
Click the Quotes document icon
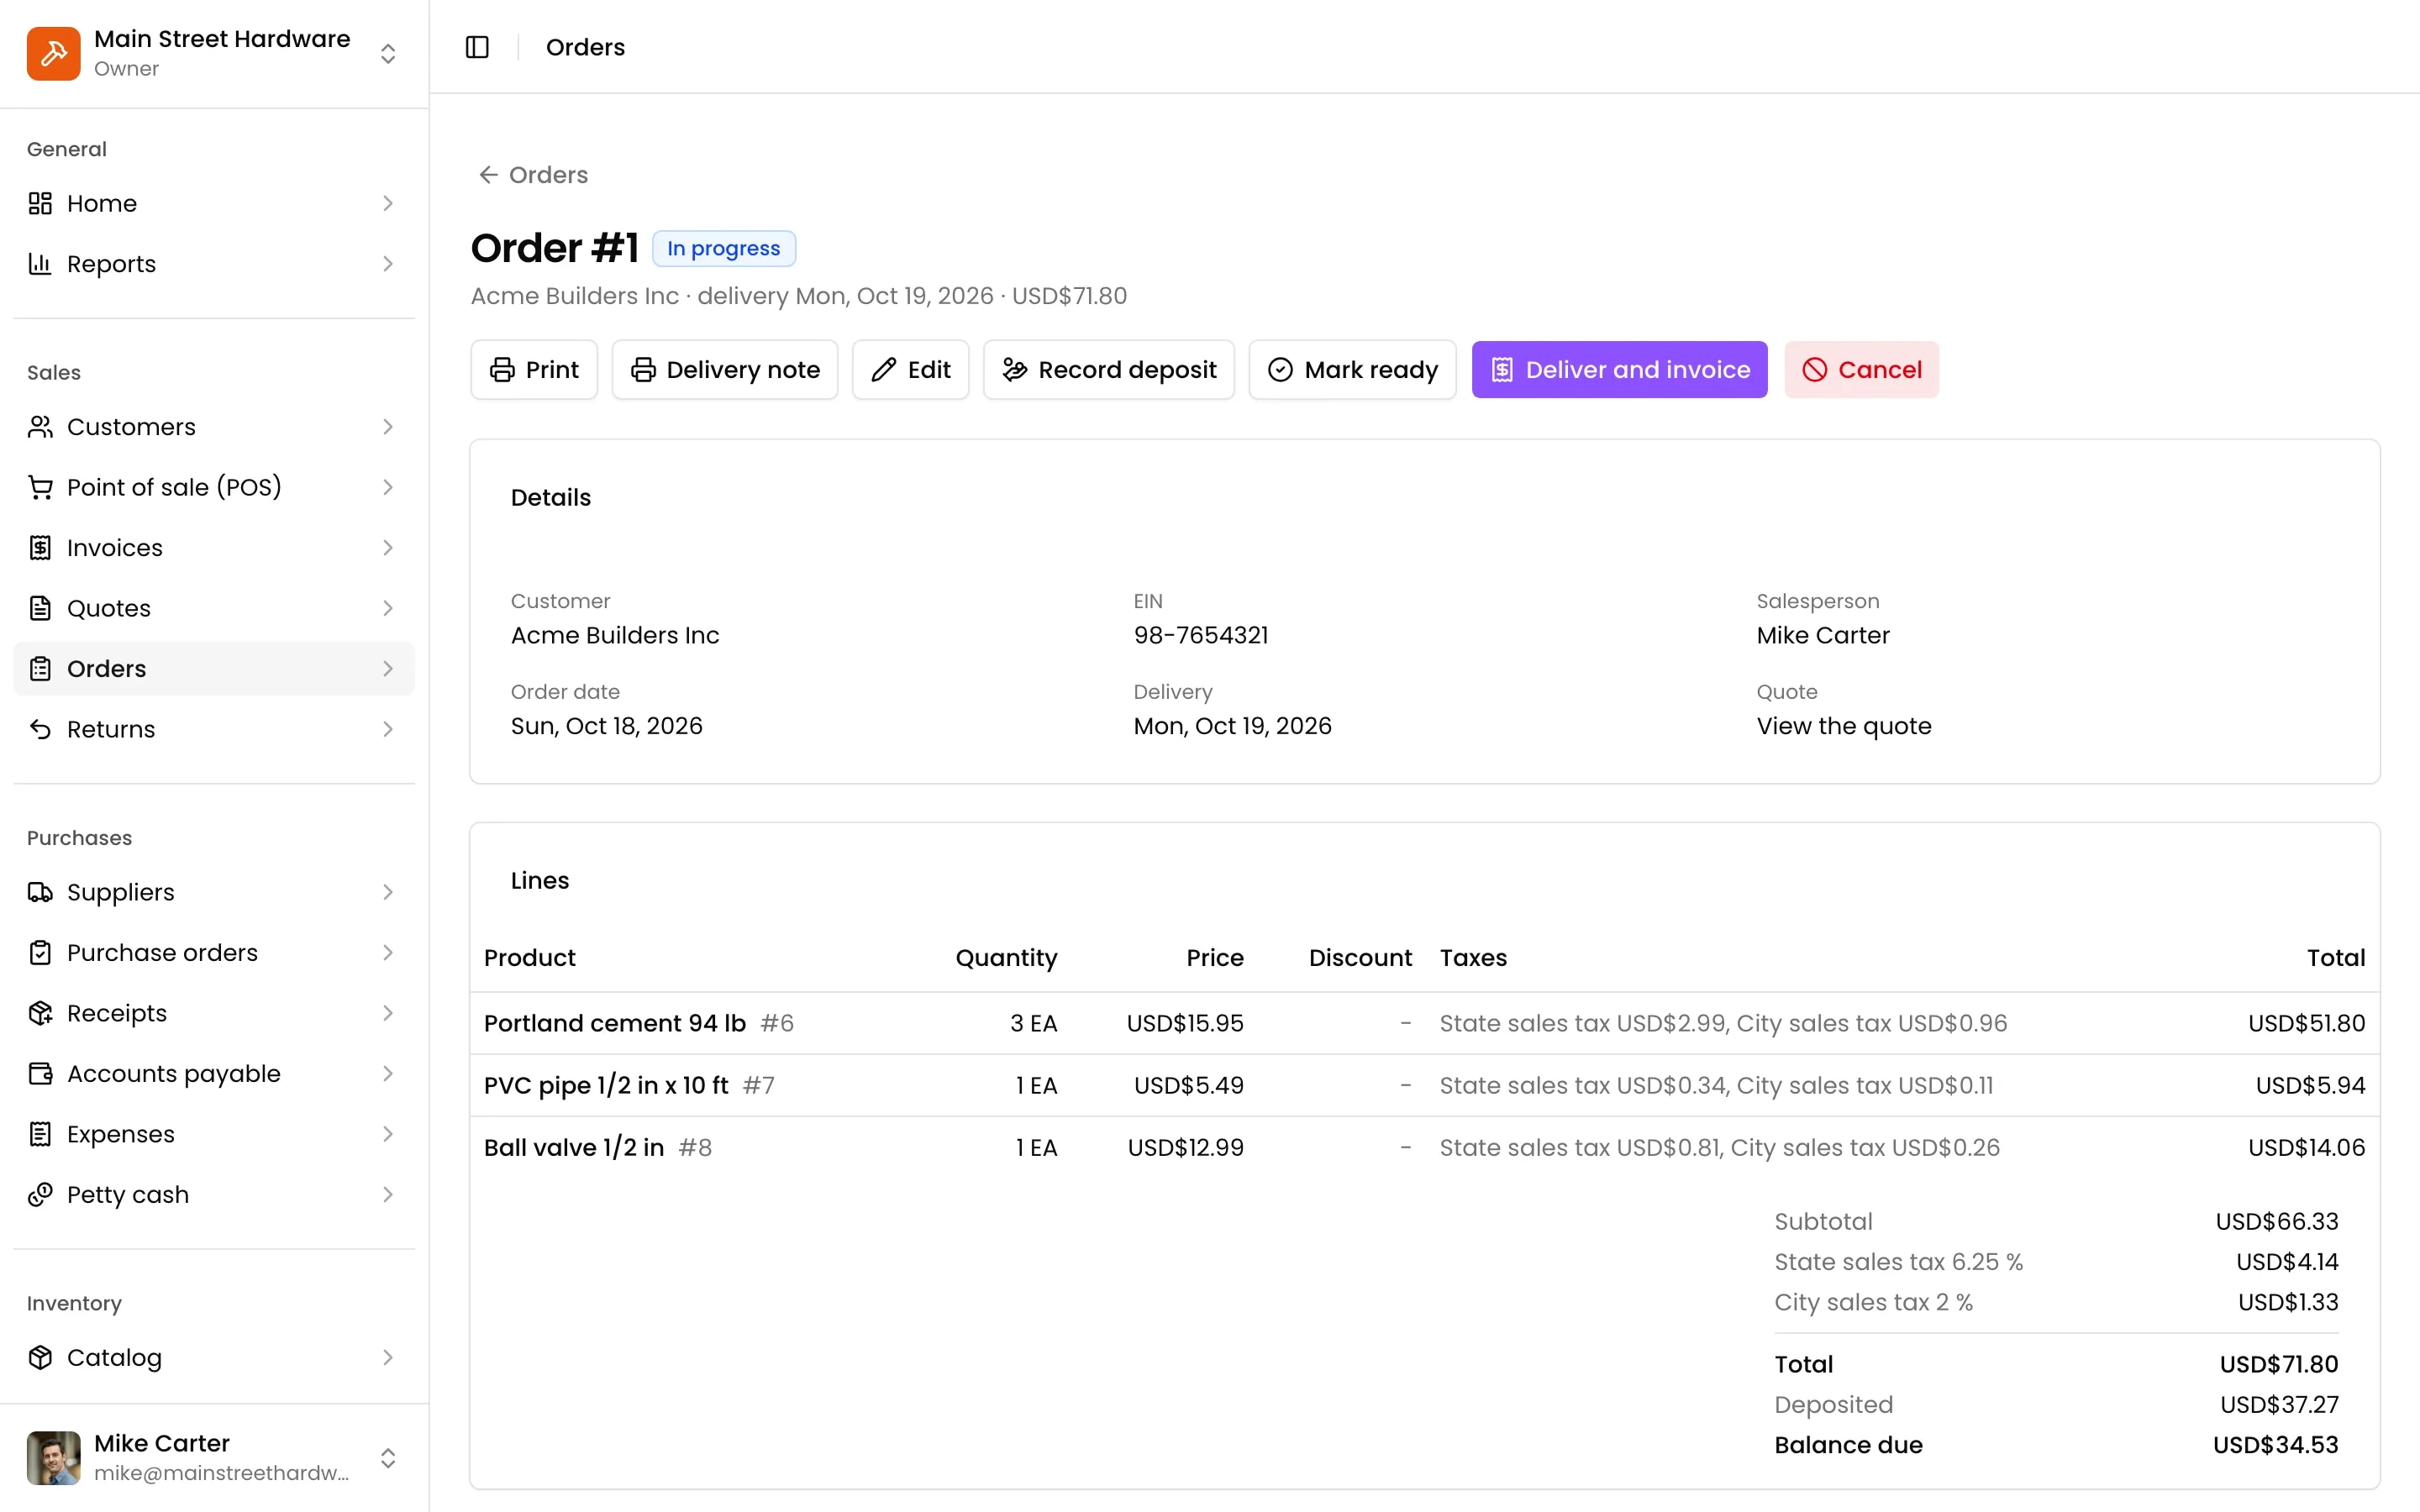point(40,608)
